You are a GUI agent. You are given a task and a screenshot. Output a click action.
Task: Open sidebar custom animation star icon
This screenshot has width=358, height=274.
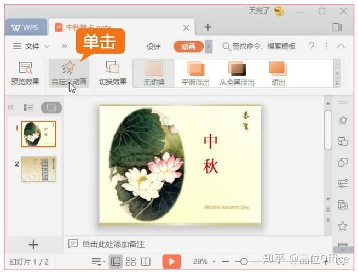(343, 121)
